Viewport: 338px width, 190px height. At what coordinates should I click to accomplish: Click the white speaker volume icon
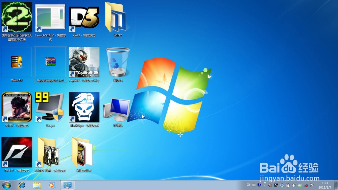tap(294, 185)
